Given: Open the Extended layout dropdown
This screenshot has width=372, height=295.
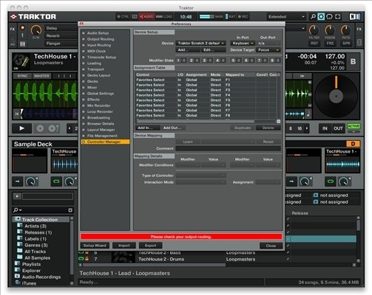Looking at the screenshot, I should (286, 17).
